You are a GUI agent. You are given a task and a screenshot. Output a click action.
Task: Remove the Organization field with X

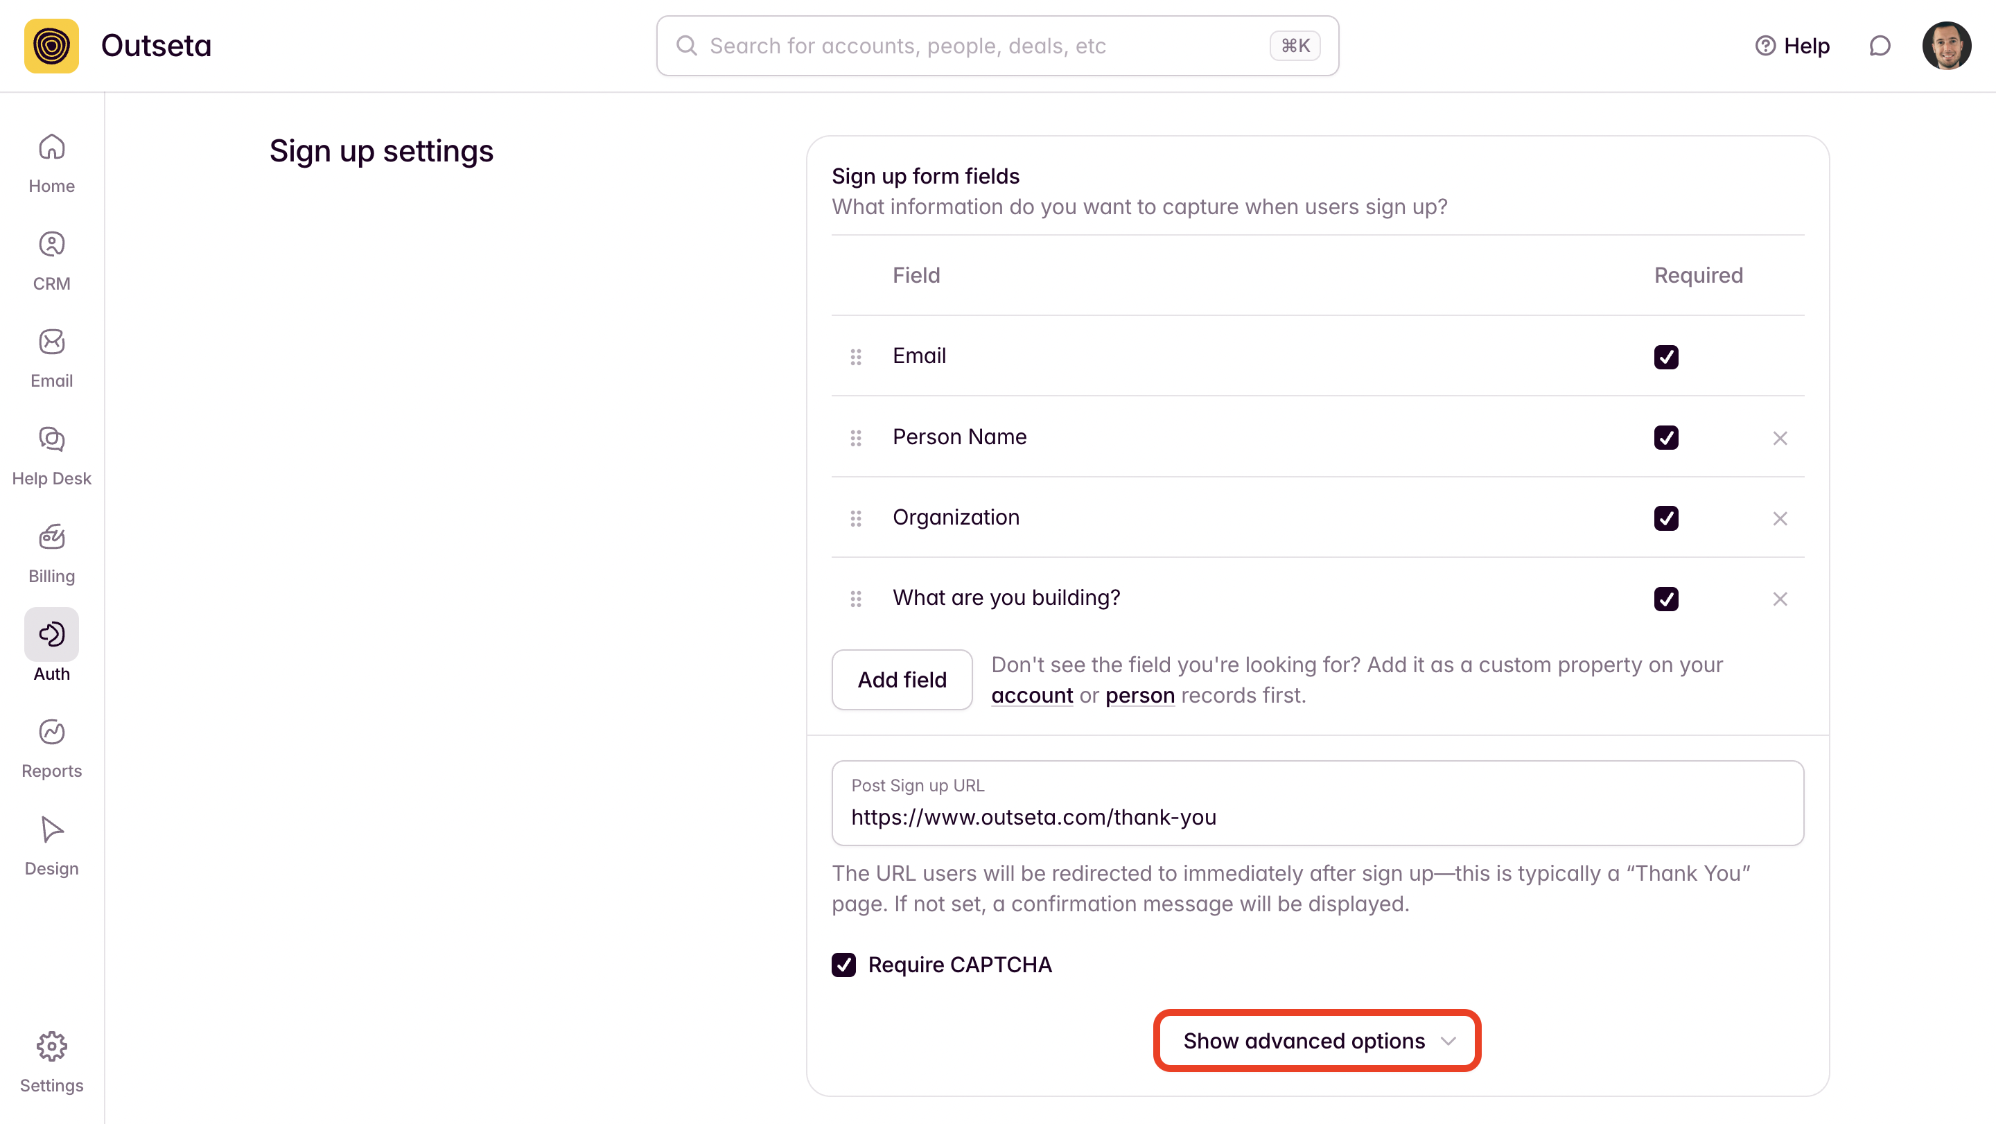pyautogui.click(x=1780, y=518)
